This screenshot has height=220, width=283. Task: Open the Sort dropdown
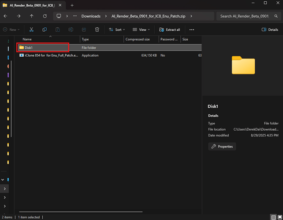(117, 29)
